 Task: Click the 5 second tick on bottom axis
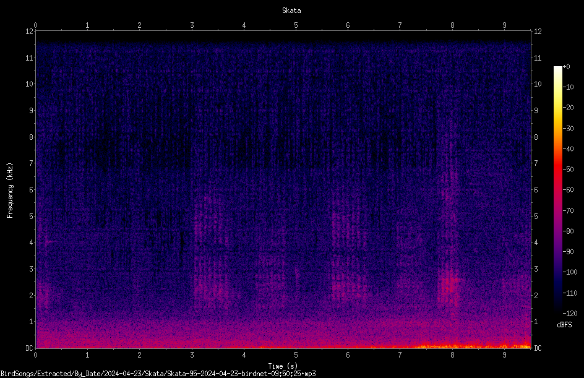[296, 355]
